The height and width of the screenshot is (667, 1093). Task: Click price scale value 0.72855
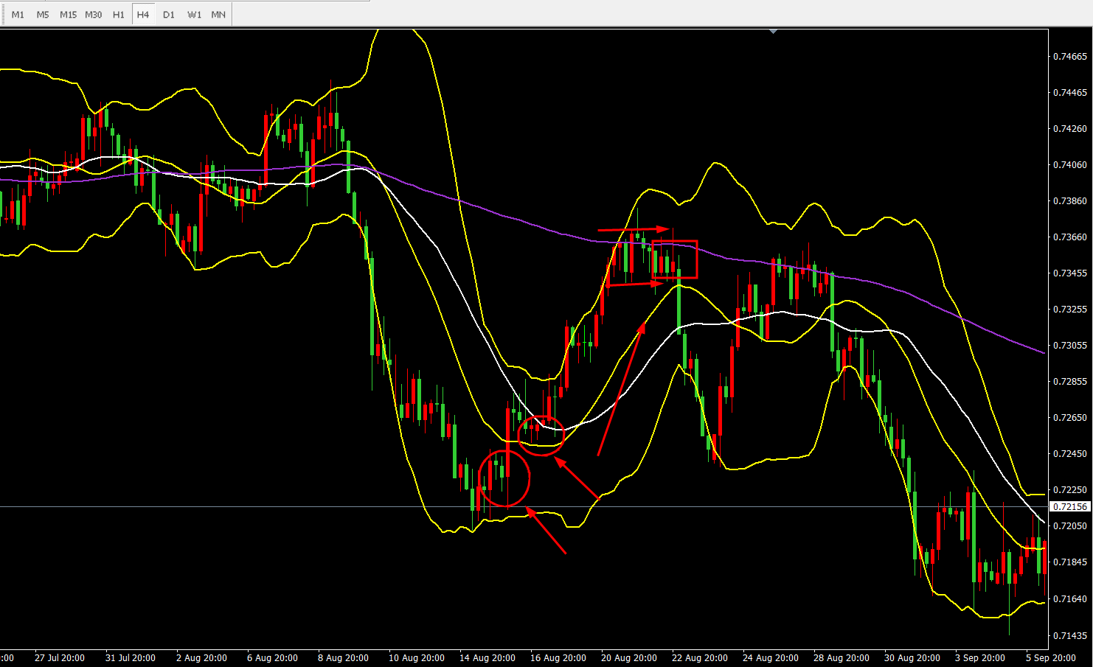(x=1069, y=381)
